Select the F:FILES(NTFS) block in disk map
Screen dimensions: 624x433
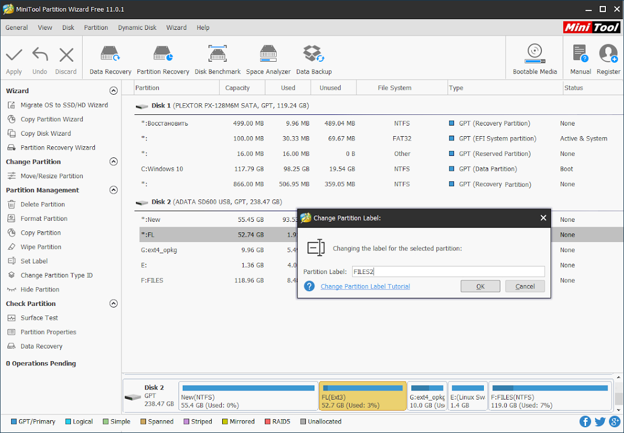tap(549, 396)
